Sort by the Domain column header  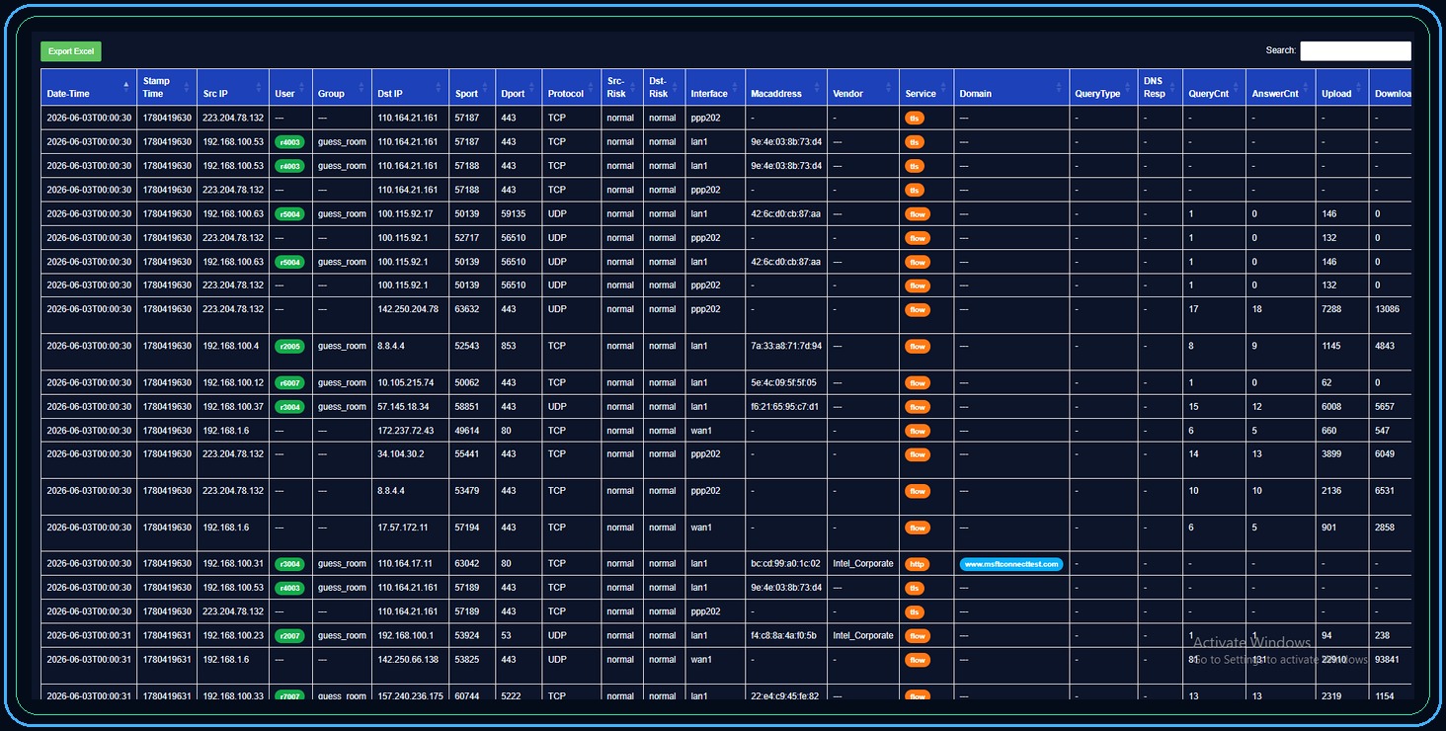(x=1010, y=87)
